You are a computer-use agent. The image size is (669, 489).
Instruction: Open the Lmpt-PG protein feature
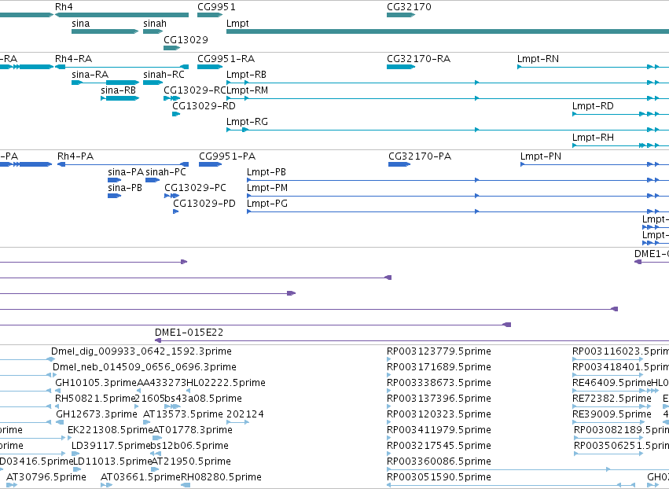[x=458, y=211]
